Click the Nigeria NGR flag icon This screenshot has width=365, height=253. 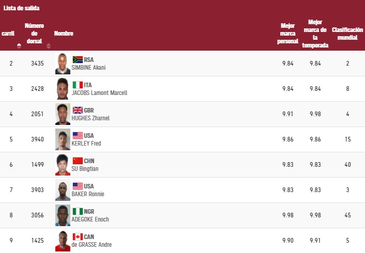click(78, 211)
